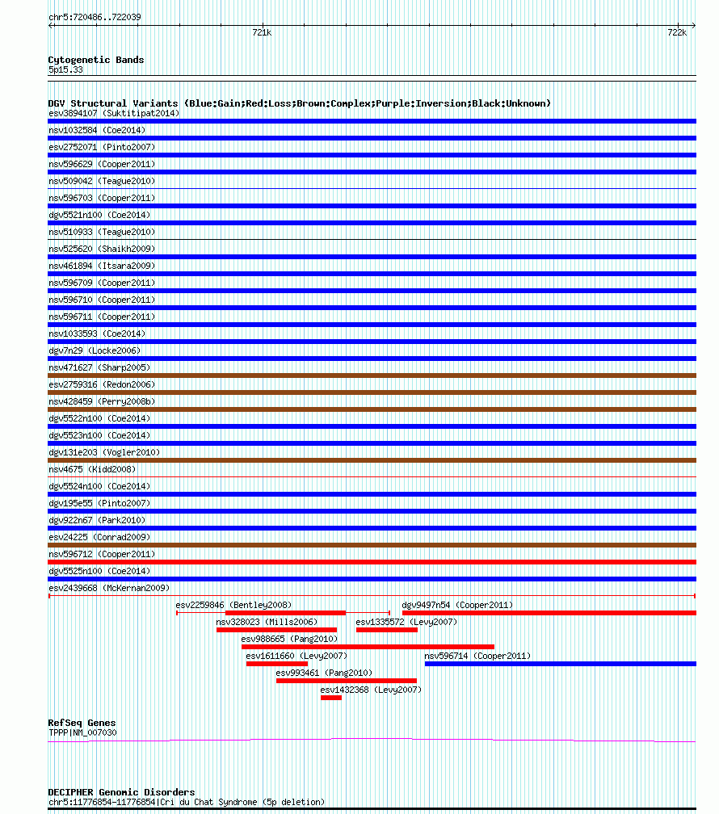
Task: Select dgv195e55 (Pinto2007) label
Action: pos(99,504)
